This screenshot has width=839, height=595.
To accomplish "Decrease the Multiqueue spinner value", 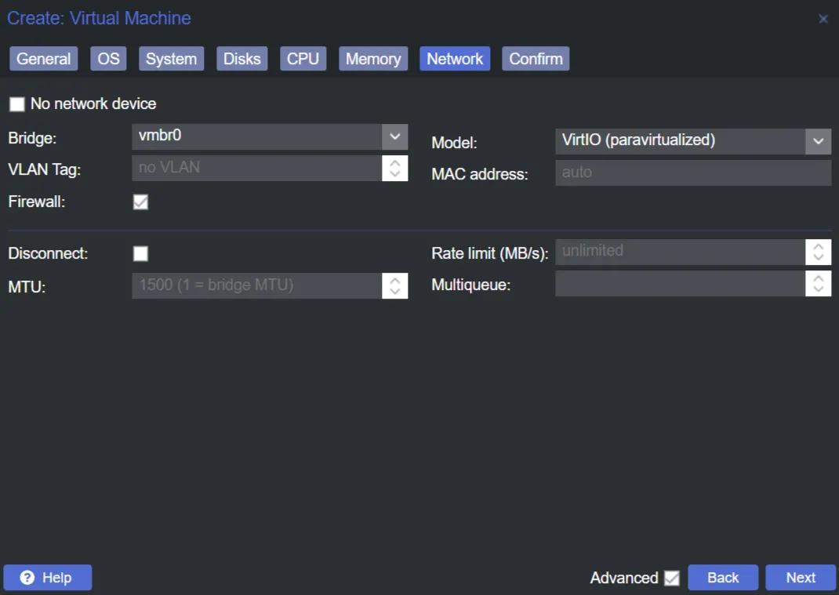I will click(x=818, y=289).
